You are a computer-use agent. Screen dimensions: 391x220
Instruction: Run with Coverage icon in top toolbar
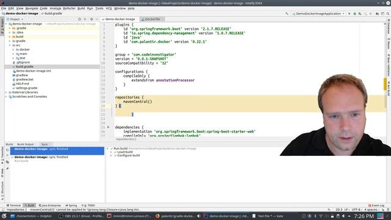[360, 13]
